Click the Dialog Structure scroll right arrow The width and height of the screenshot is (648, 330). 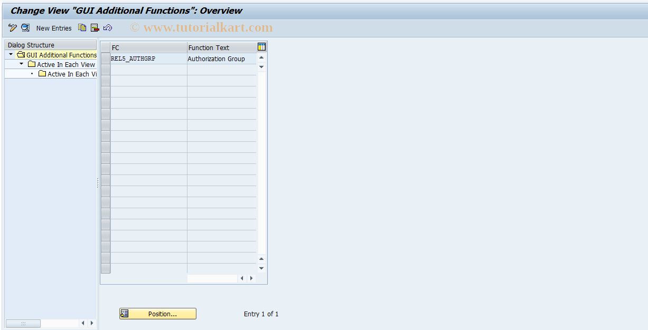[92, 323]
